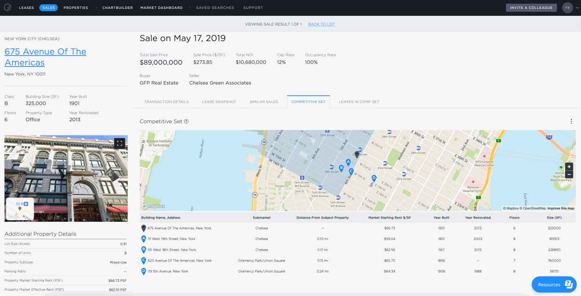Zoom in on the map
Viewport: 581px width, 296px height.
pos(569,167)
